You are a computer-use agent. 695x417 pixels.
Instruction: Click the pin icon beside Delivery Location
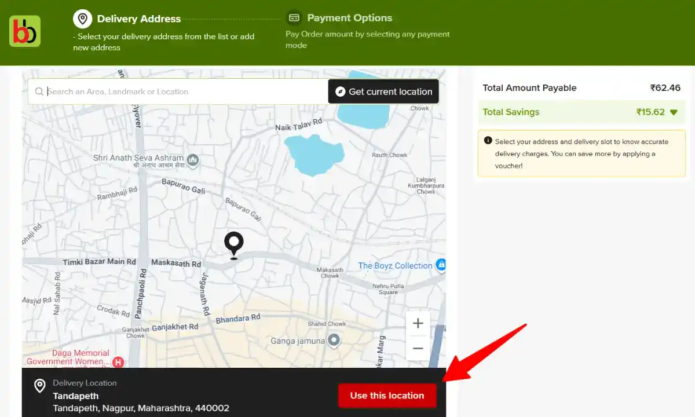pyautogui.click(x=39, y=386)
